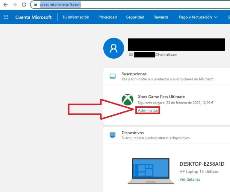Image resolution: width=230 pixels, height=192 pixels.
Task: Select the Rewards menu item
Action: point(161,17)
